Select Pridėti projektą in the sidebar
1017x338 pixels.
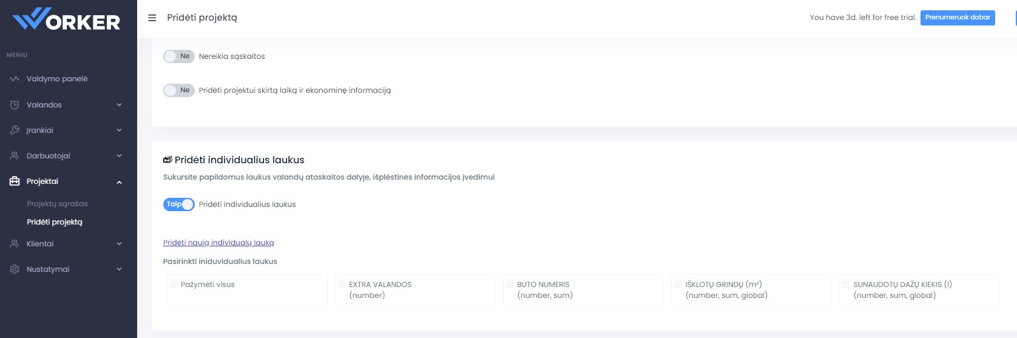55,222
